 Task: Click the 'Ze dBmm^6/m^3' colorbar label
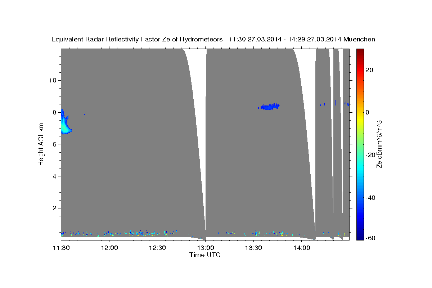[x=379, y=144]
